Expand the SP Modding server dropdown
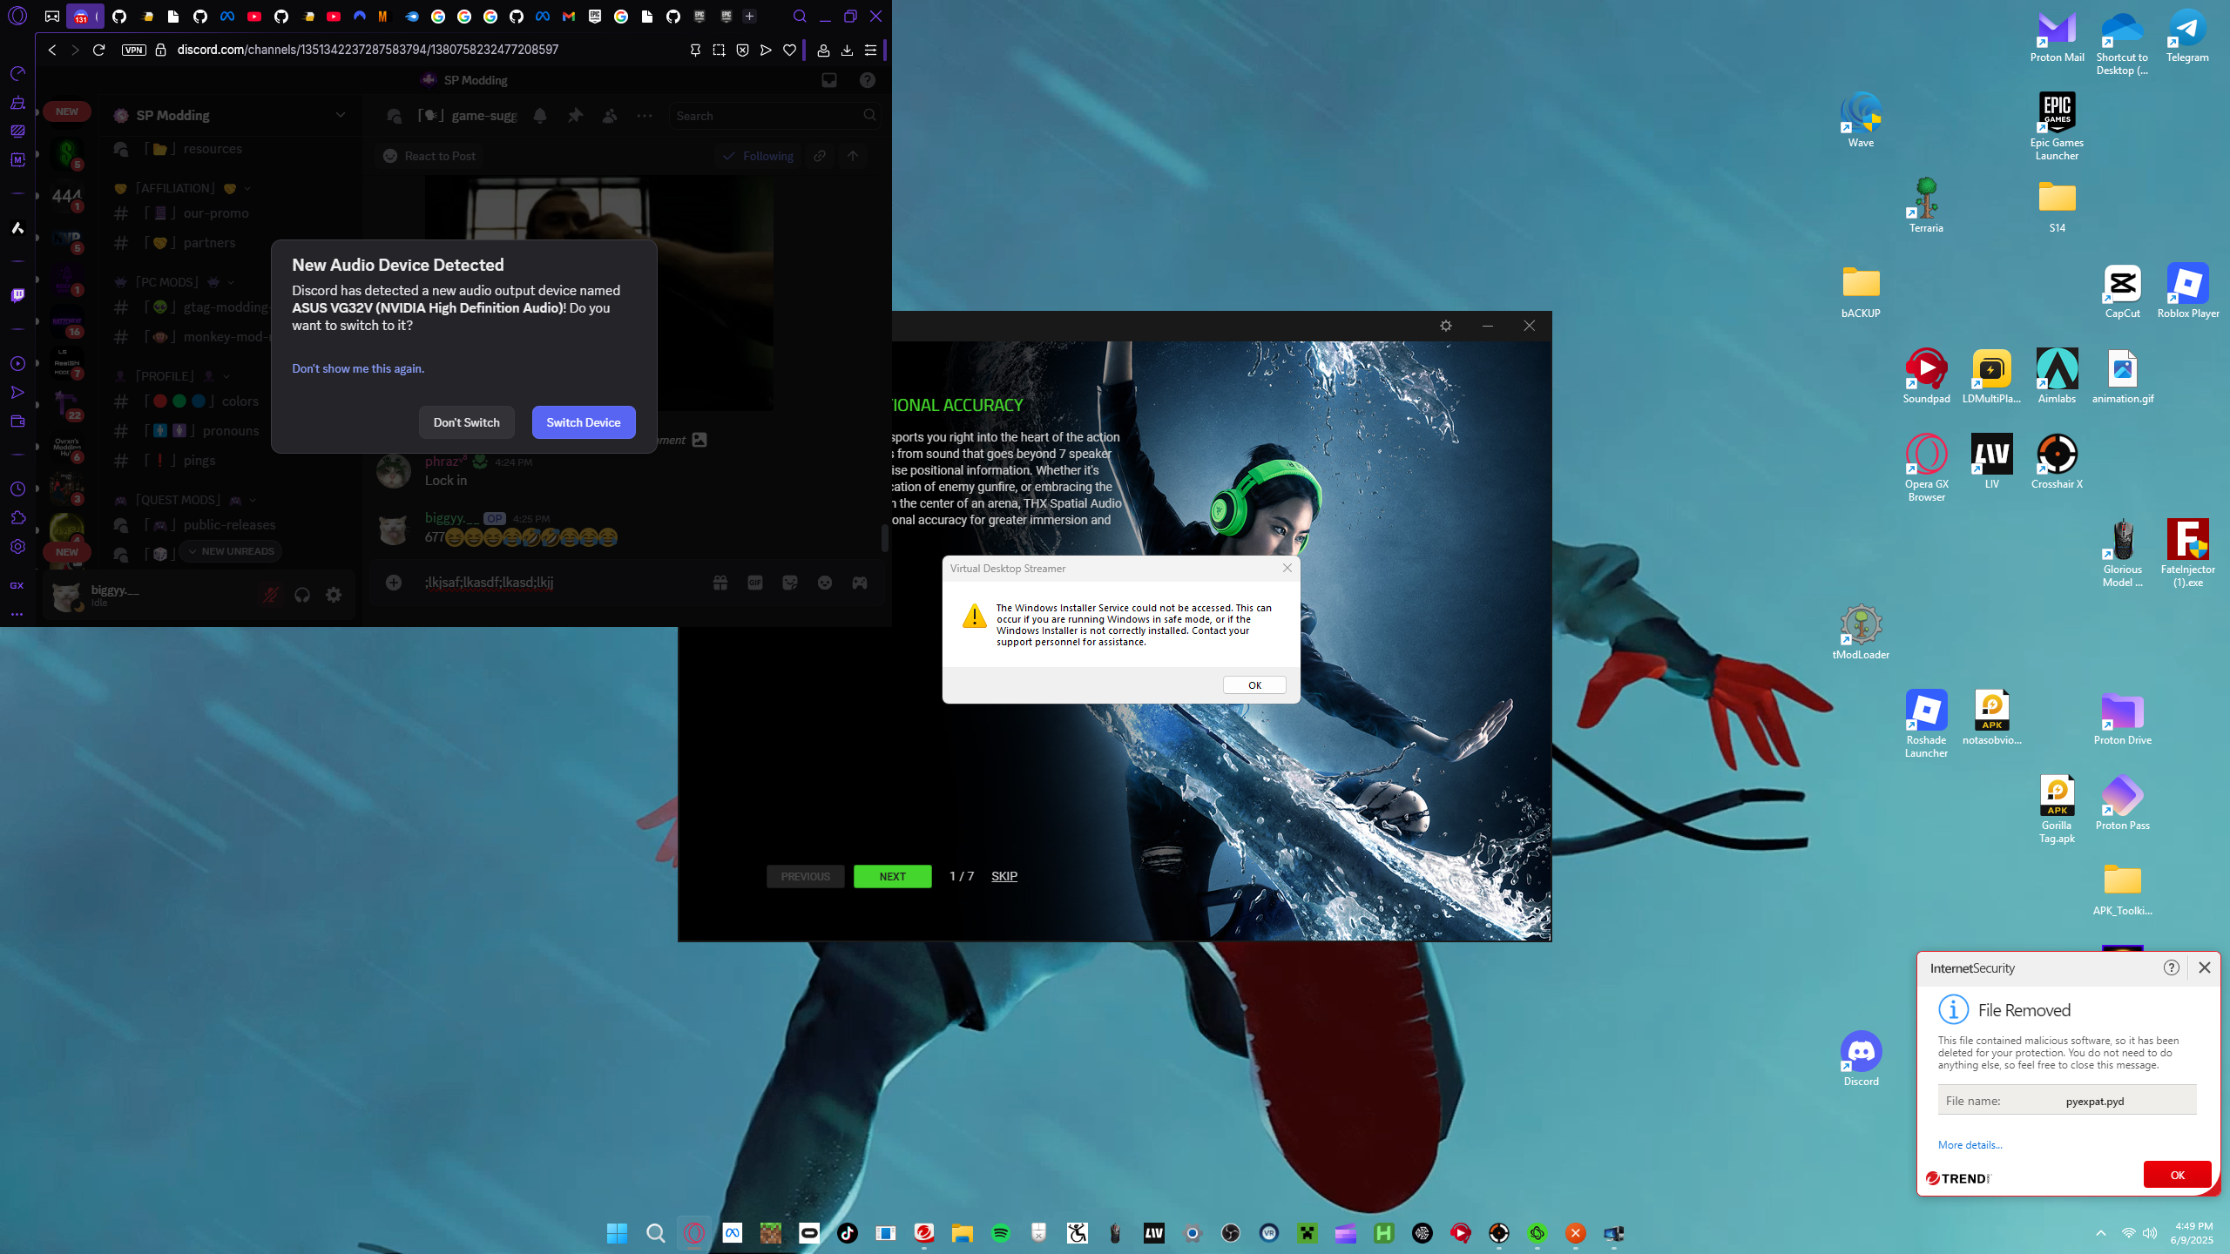Viewport: 2230px width, 1254px height. pyautogui.click(x=341, y=115)
